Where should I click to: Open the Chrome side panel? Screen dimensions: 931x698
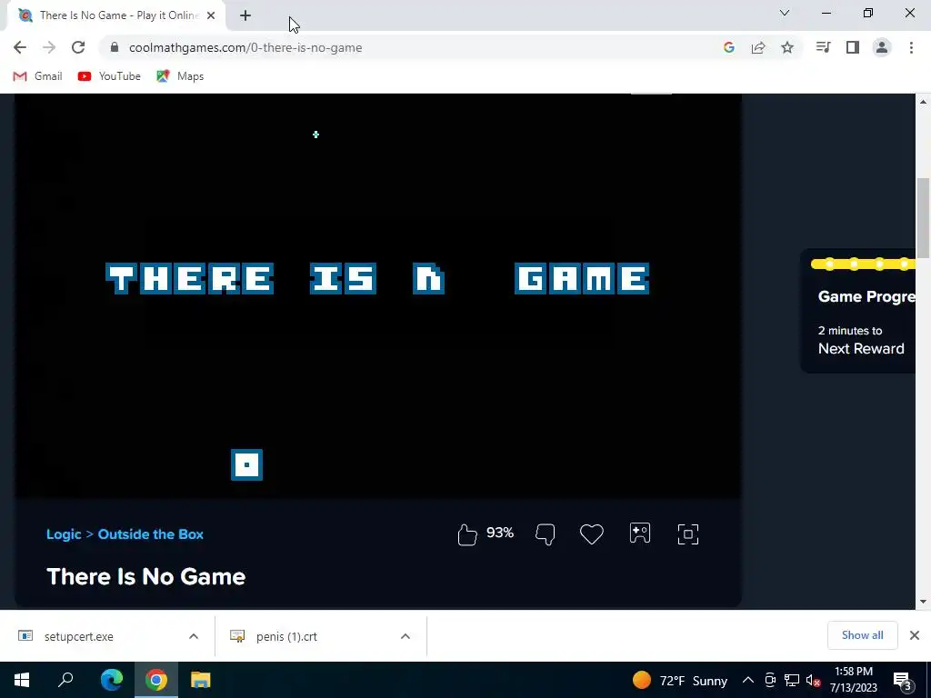click(x=853, y=47)
